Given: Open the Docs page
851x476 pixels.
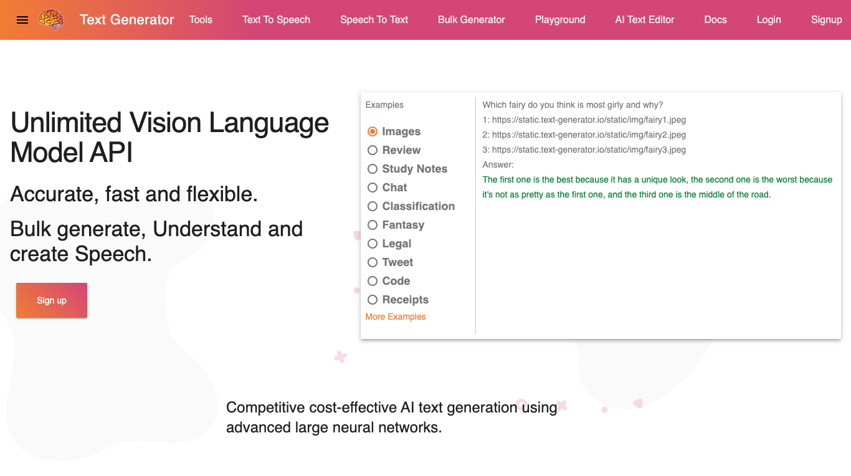Looking at the screenshot, I should click(x=715, y=19).
